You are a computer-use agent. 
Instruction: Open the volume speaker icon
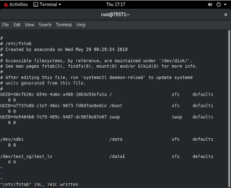[210, 5]
